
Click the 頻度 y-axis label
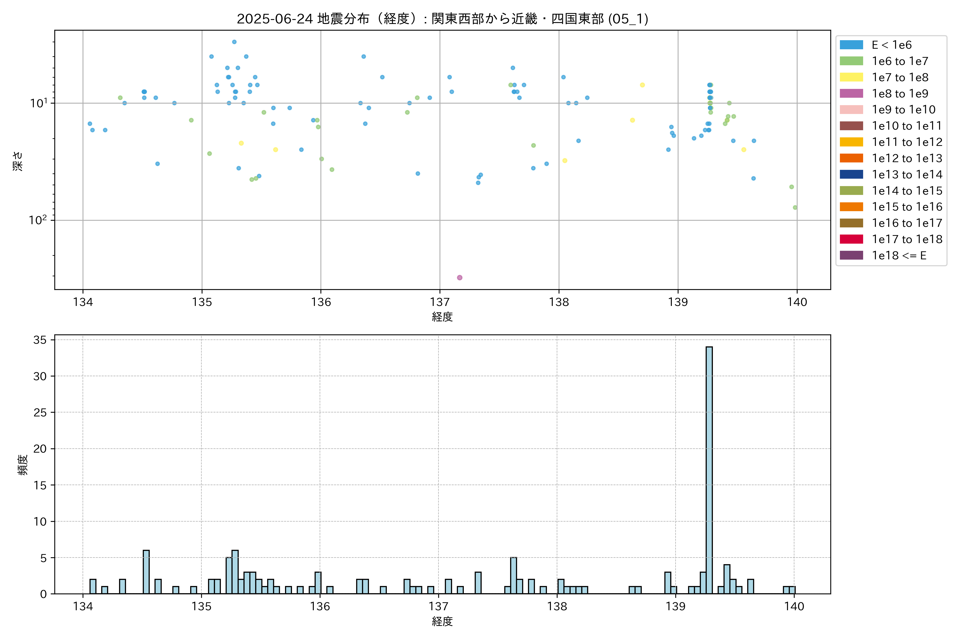pyautogui.click(x=23, y=465)
